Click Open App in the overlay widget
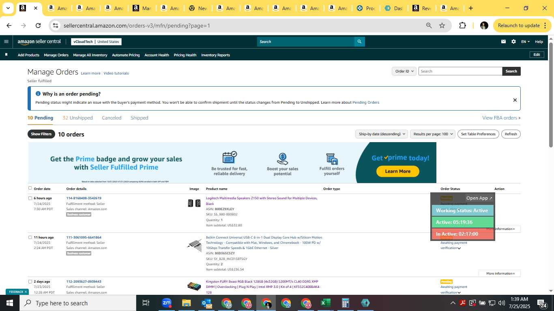 [x=479, y=198]
